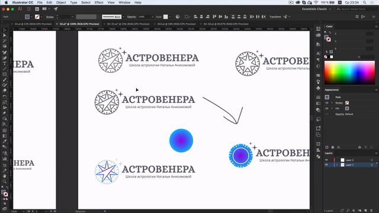Click the Stroke label in control bar

50,17
